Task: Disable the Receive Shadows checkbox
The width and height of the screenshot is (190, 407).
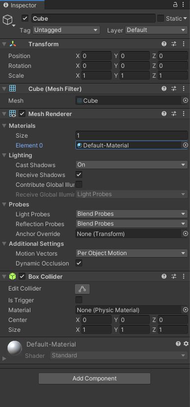Action: tap(79, 174)
